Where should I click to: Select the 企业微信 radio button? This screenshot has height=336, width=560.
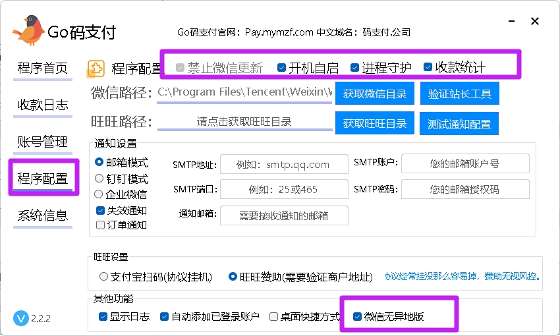coord(98,194)
